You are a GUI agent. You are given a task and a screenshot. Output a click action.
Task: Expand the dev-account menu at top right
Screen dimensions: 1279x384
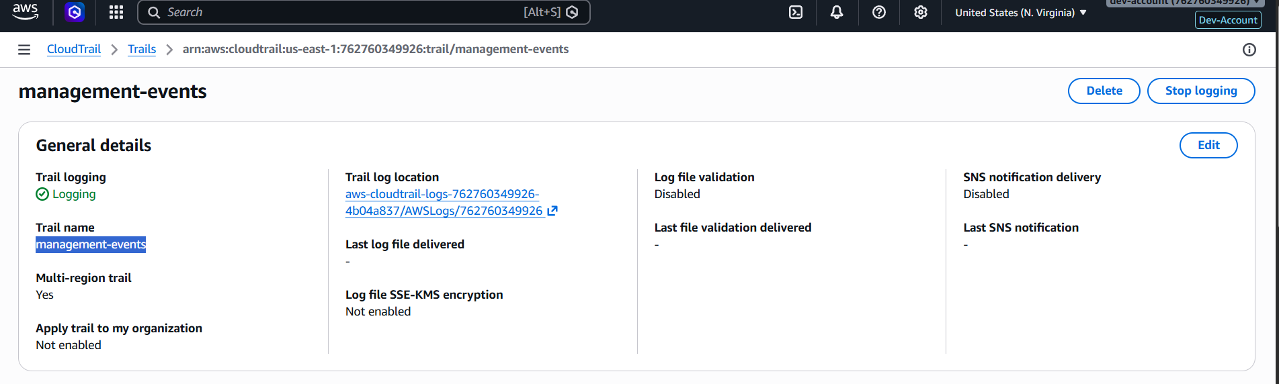(1186, 3)
